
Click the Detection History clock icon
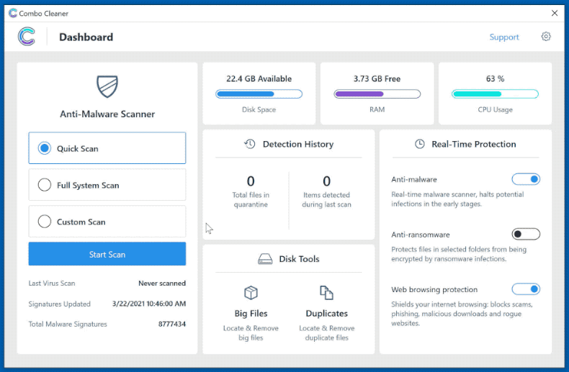point(250,144)
